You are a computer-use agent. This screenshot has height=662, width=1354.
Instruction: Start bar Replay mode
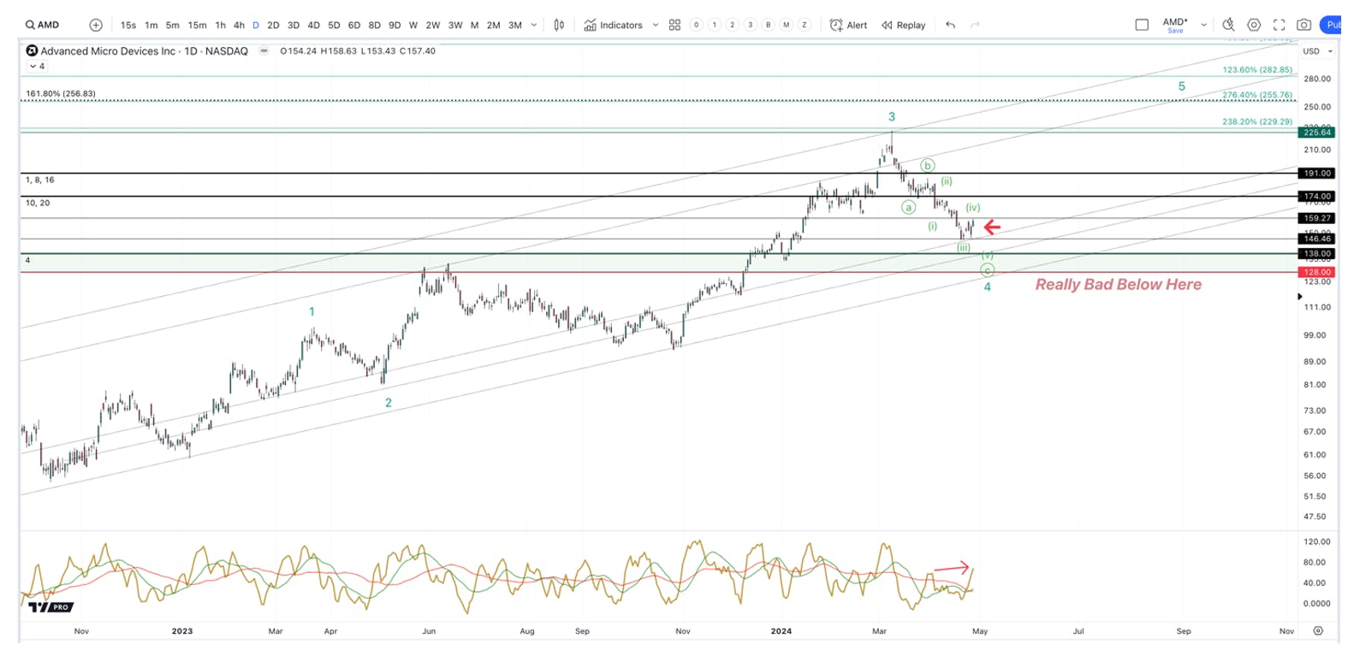point(904,25)
